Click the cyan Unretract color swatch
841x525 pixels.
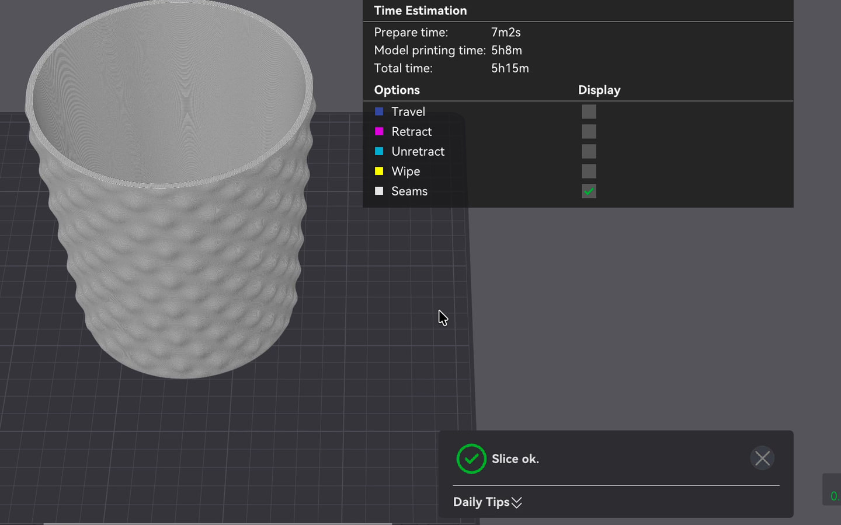point(379,151)
